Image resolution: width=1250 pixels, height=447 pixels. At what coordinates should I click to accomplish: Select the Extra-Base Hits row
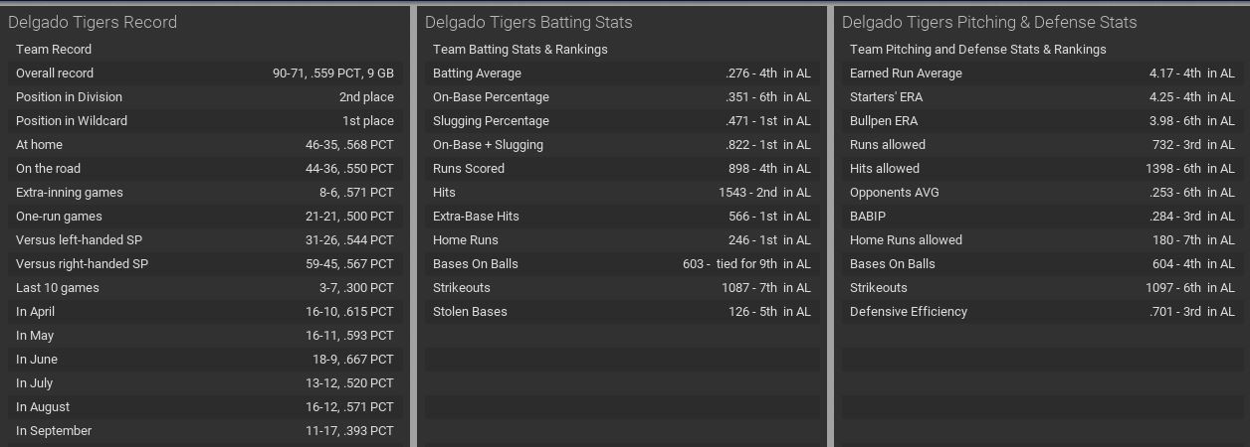(622, 217)
